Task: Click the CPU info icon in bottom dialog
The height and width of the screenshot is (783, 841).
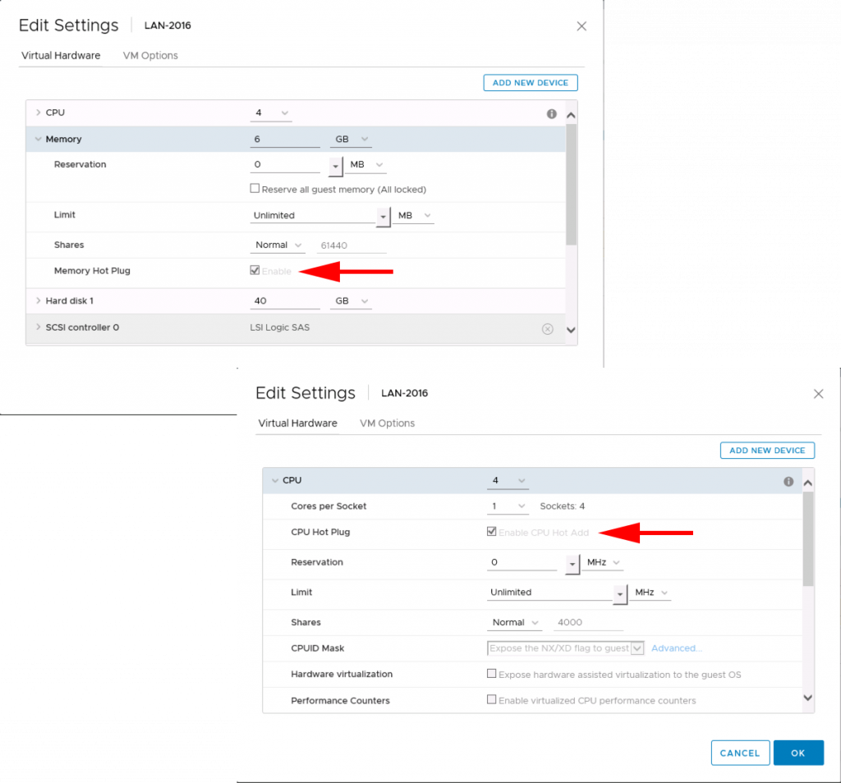Action: (x=788, y=481)
